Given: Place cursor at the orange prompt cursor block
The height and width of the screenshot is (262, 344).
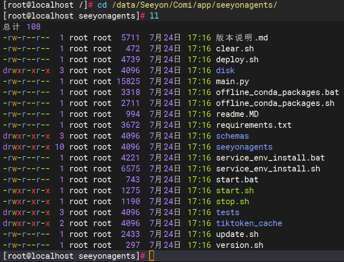Looking at the screenshot, I should (x=152, y=256).
